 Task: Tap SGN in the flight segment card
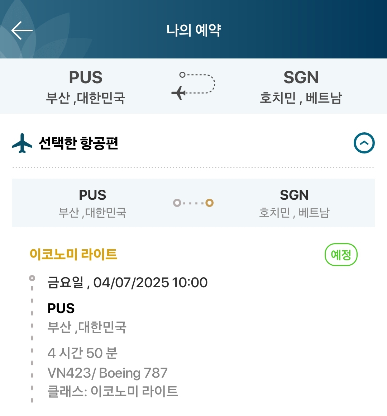click(x=294, y=195)
